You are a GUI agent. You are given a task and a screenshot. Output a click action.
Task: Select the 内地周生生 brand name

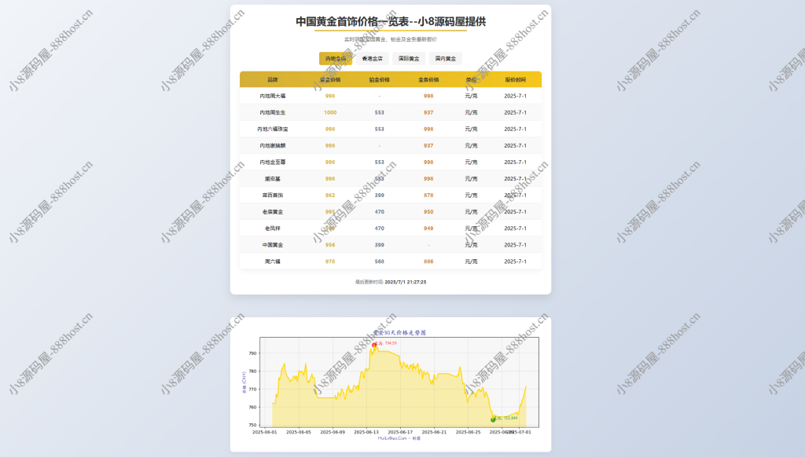pos(273,112)
